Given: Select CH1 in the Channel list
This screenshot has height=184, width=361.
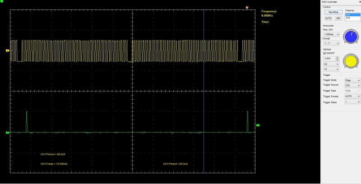Looking at the screenshot, I should click(x=352, y=15).
